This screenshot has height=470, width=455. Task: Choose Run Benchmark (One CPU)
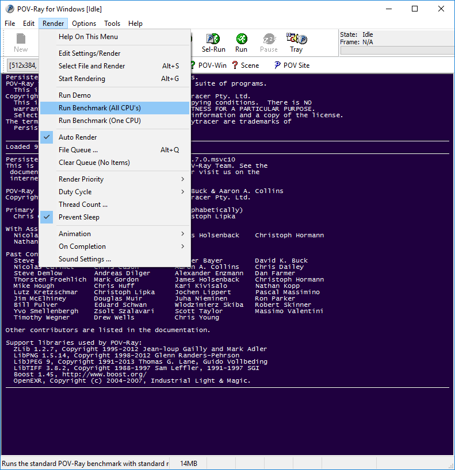(x=115, y=121)
